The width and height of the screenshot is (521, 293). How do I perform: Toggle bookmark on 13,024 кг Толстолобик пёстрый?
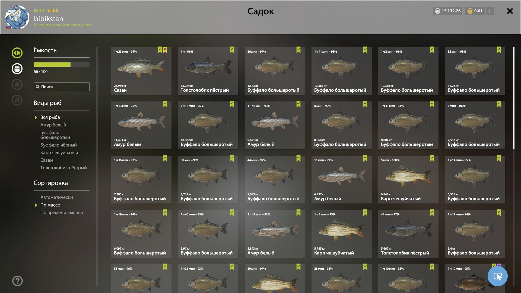pos(232,50)
